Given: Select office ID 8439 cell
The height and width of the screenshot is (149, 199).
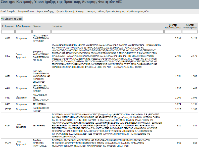Looking at the screenshot, I should click(8, 104).
